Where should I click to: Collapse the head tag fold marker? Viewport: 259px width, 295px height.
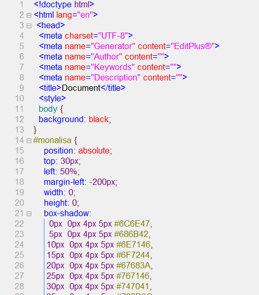29,26
